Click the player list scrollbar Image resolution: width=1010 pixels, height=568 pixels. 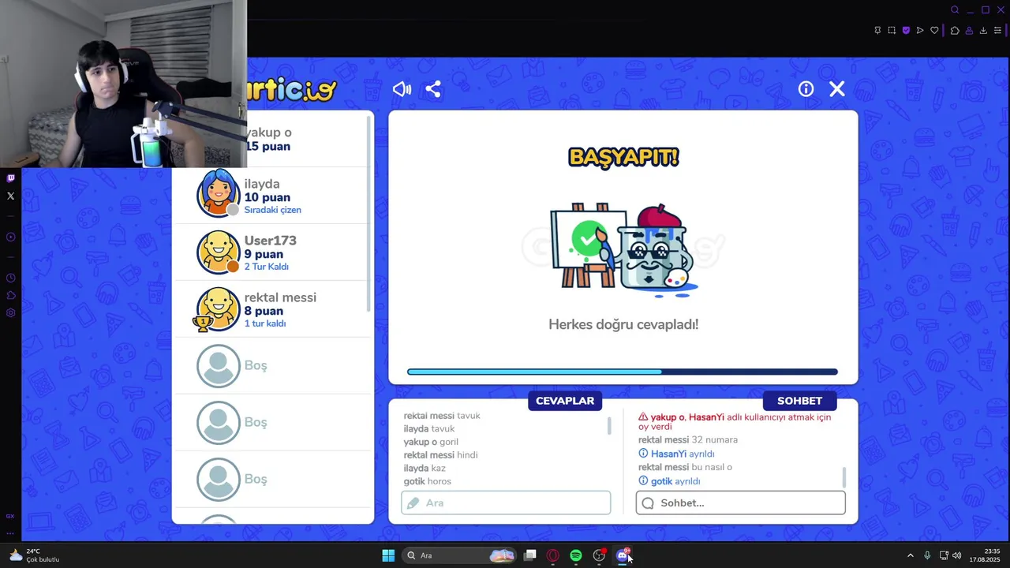[368, 213]
